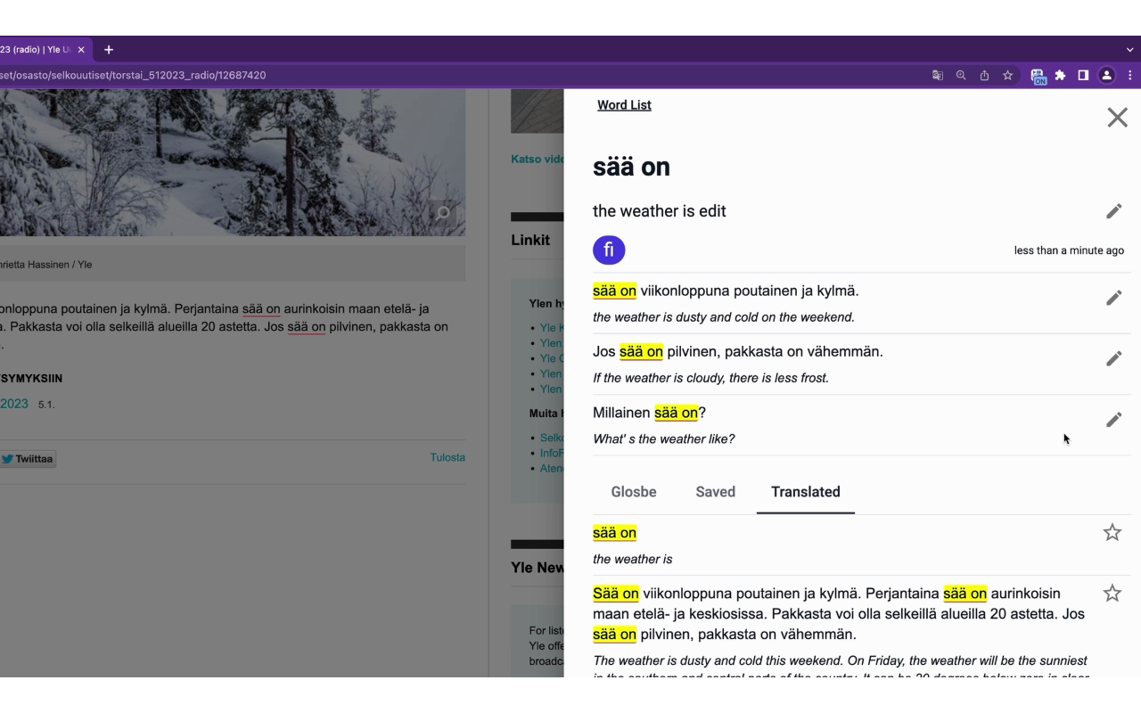Image resolution: width=1141 pixels, height=713 pixels.
Task: Click the Google Translate icon in address bar
Action: [x=938, y=76]
